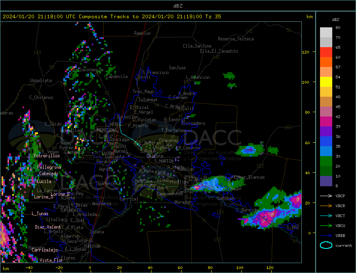The height and width of the screenshot is (273, 356).
Task: Select the light blue 35–30 dBZ swatch
Action: pyautogui.click(x=326, y=151)
